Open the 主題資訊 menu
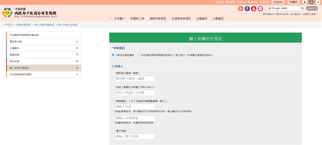This screenshot has height=145, width=322. (202, 19)
